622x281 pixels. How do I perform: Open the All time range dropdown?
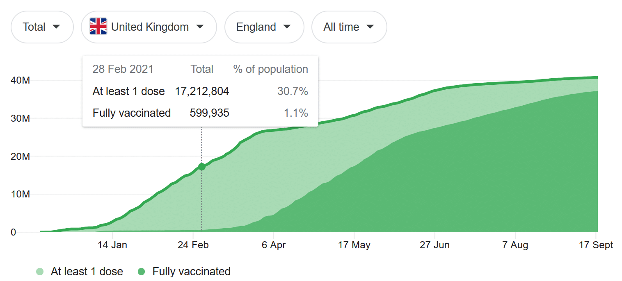tap(349, 27)
